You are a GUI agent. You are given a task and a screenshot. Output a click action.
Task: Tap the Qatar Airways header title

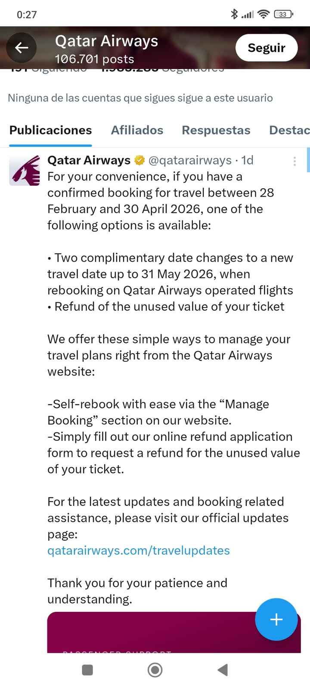click(106, 41)
